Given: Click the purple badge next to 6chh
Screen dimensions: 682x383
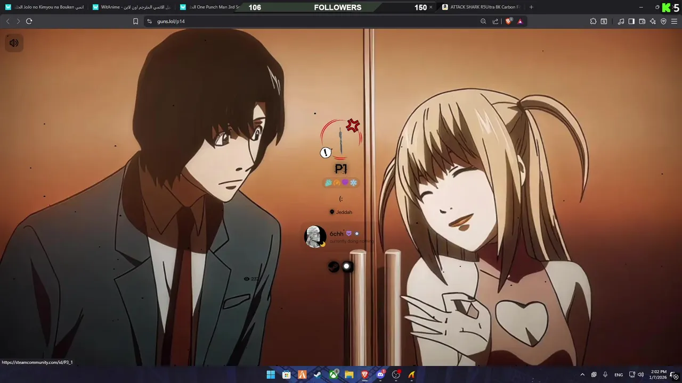Looking at the screenshot, I should tap(349, 234).
